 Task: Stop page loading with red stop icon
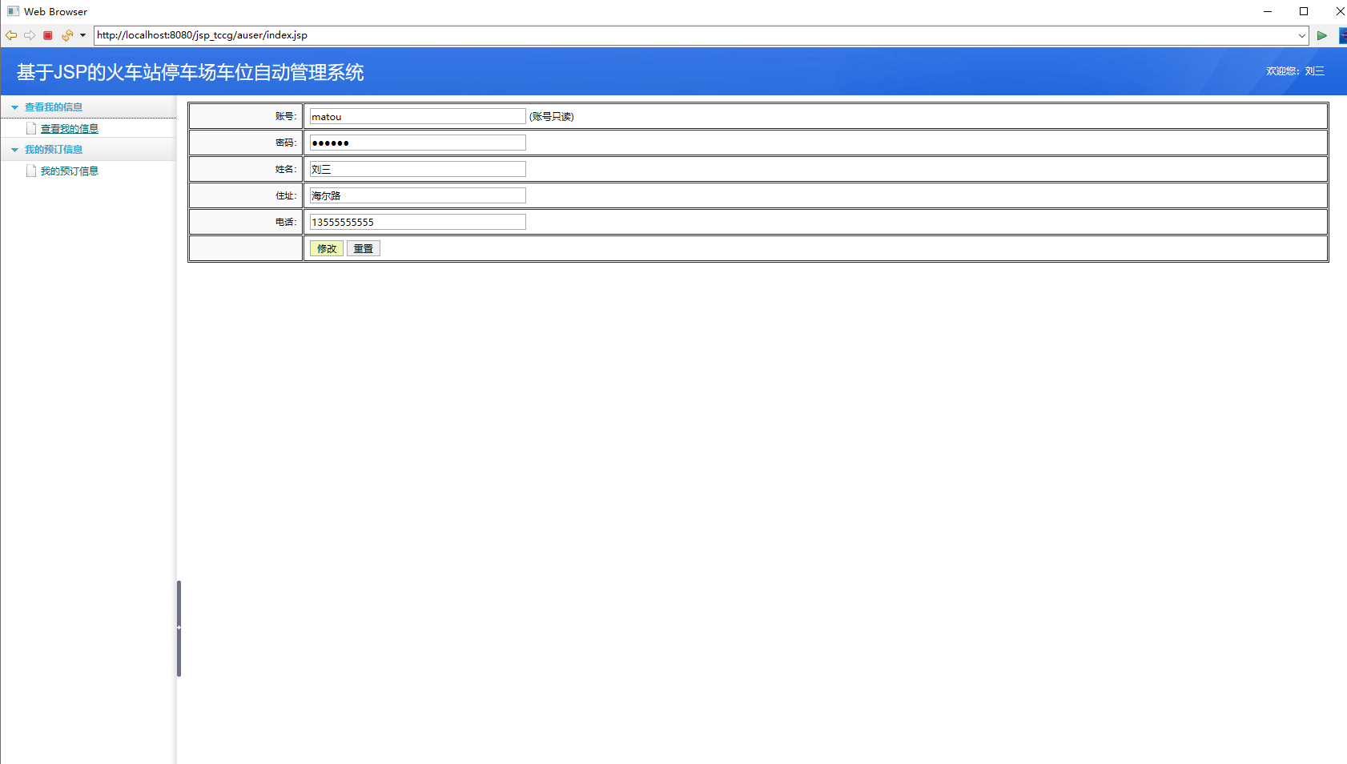[x=48, y=35]
